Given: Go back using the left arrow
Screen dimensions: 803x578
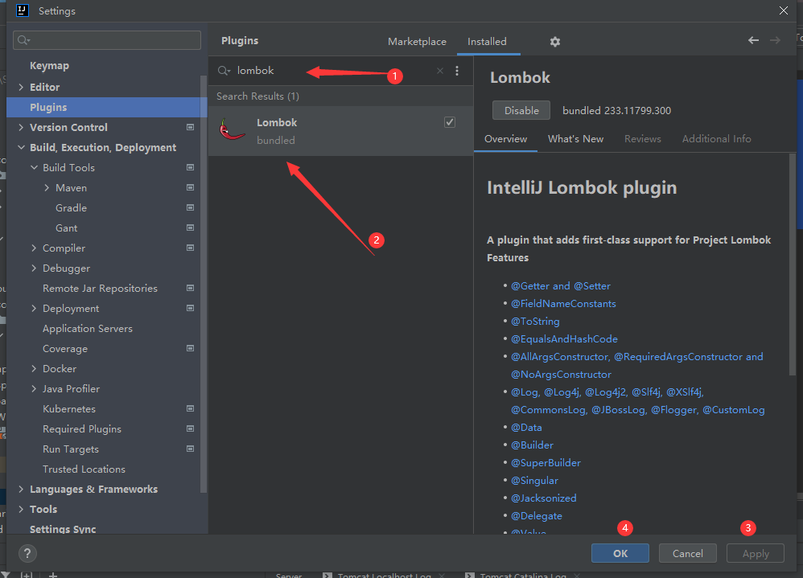Looking at the screenshot, I should 753,40.
